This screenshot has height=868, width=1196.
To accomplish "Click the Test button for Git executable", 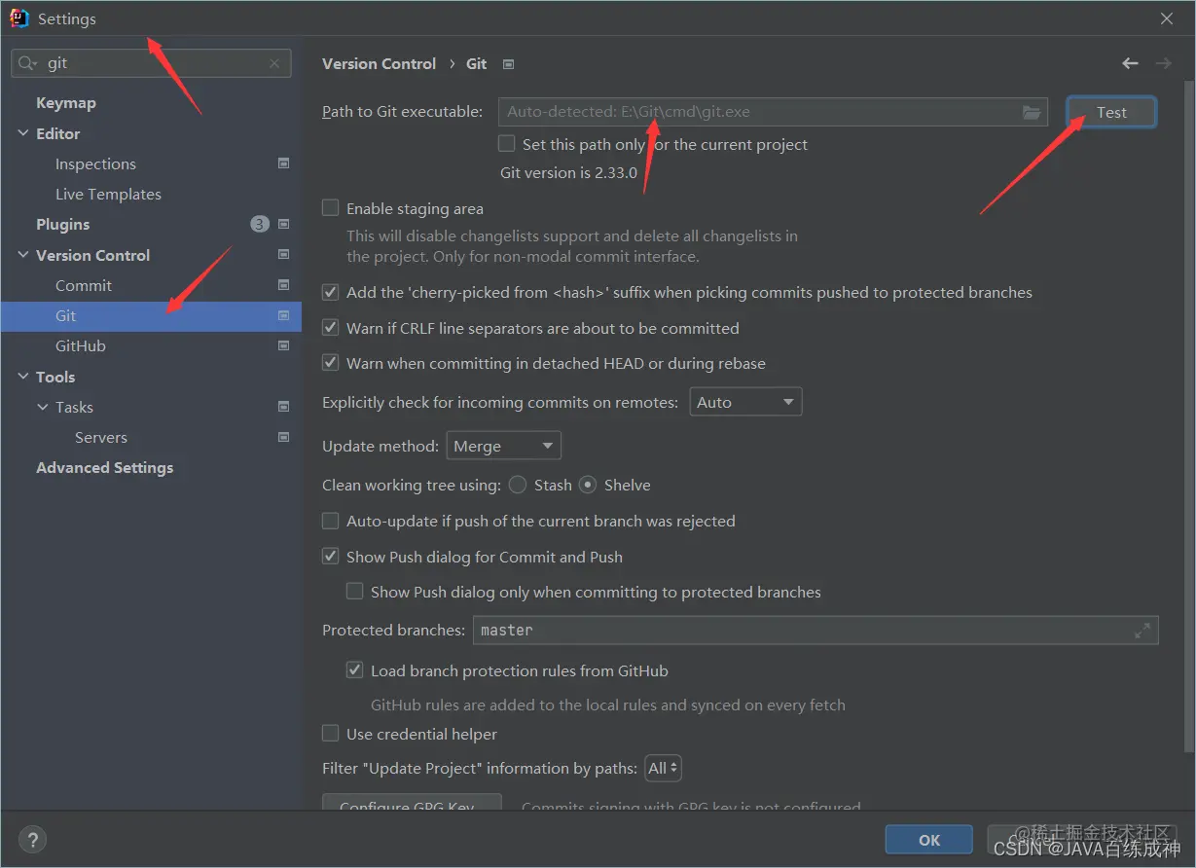I will (1111, 112).
